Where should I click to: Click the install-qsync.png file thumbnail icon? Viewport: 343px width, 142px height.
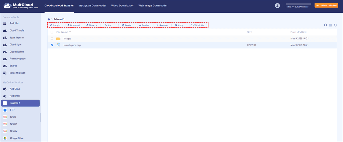pos(58,45)
